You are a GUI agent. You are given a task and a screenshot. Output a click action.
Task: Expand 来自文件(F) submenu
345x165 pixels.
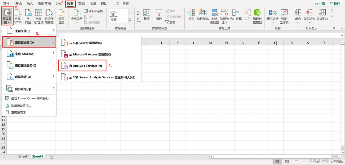pyautogui.click(x=29, y=31)
